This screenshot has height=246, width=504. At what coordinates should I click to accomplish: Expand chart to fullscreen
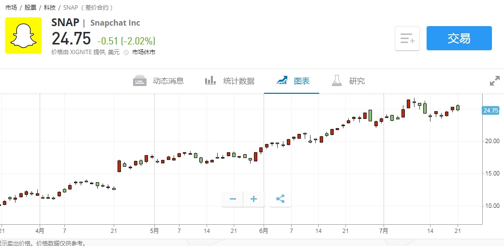(x=495, y=81)
